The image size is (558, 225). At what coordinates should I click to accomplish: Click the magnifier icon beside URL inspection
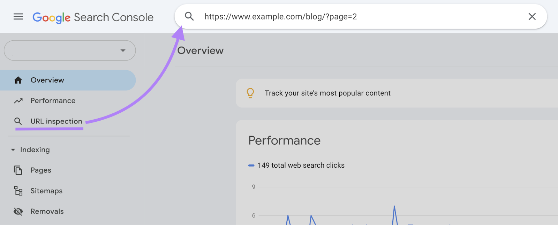(x=18, y=121)
